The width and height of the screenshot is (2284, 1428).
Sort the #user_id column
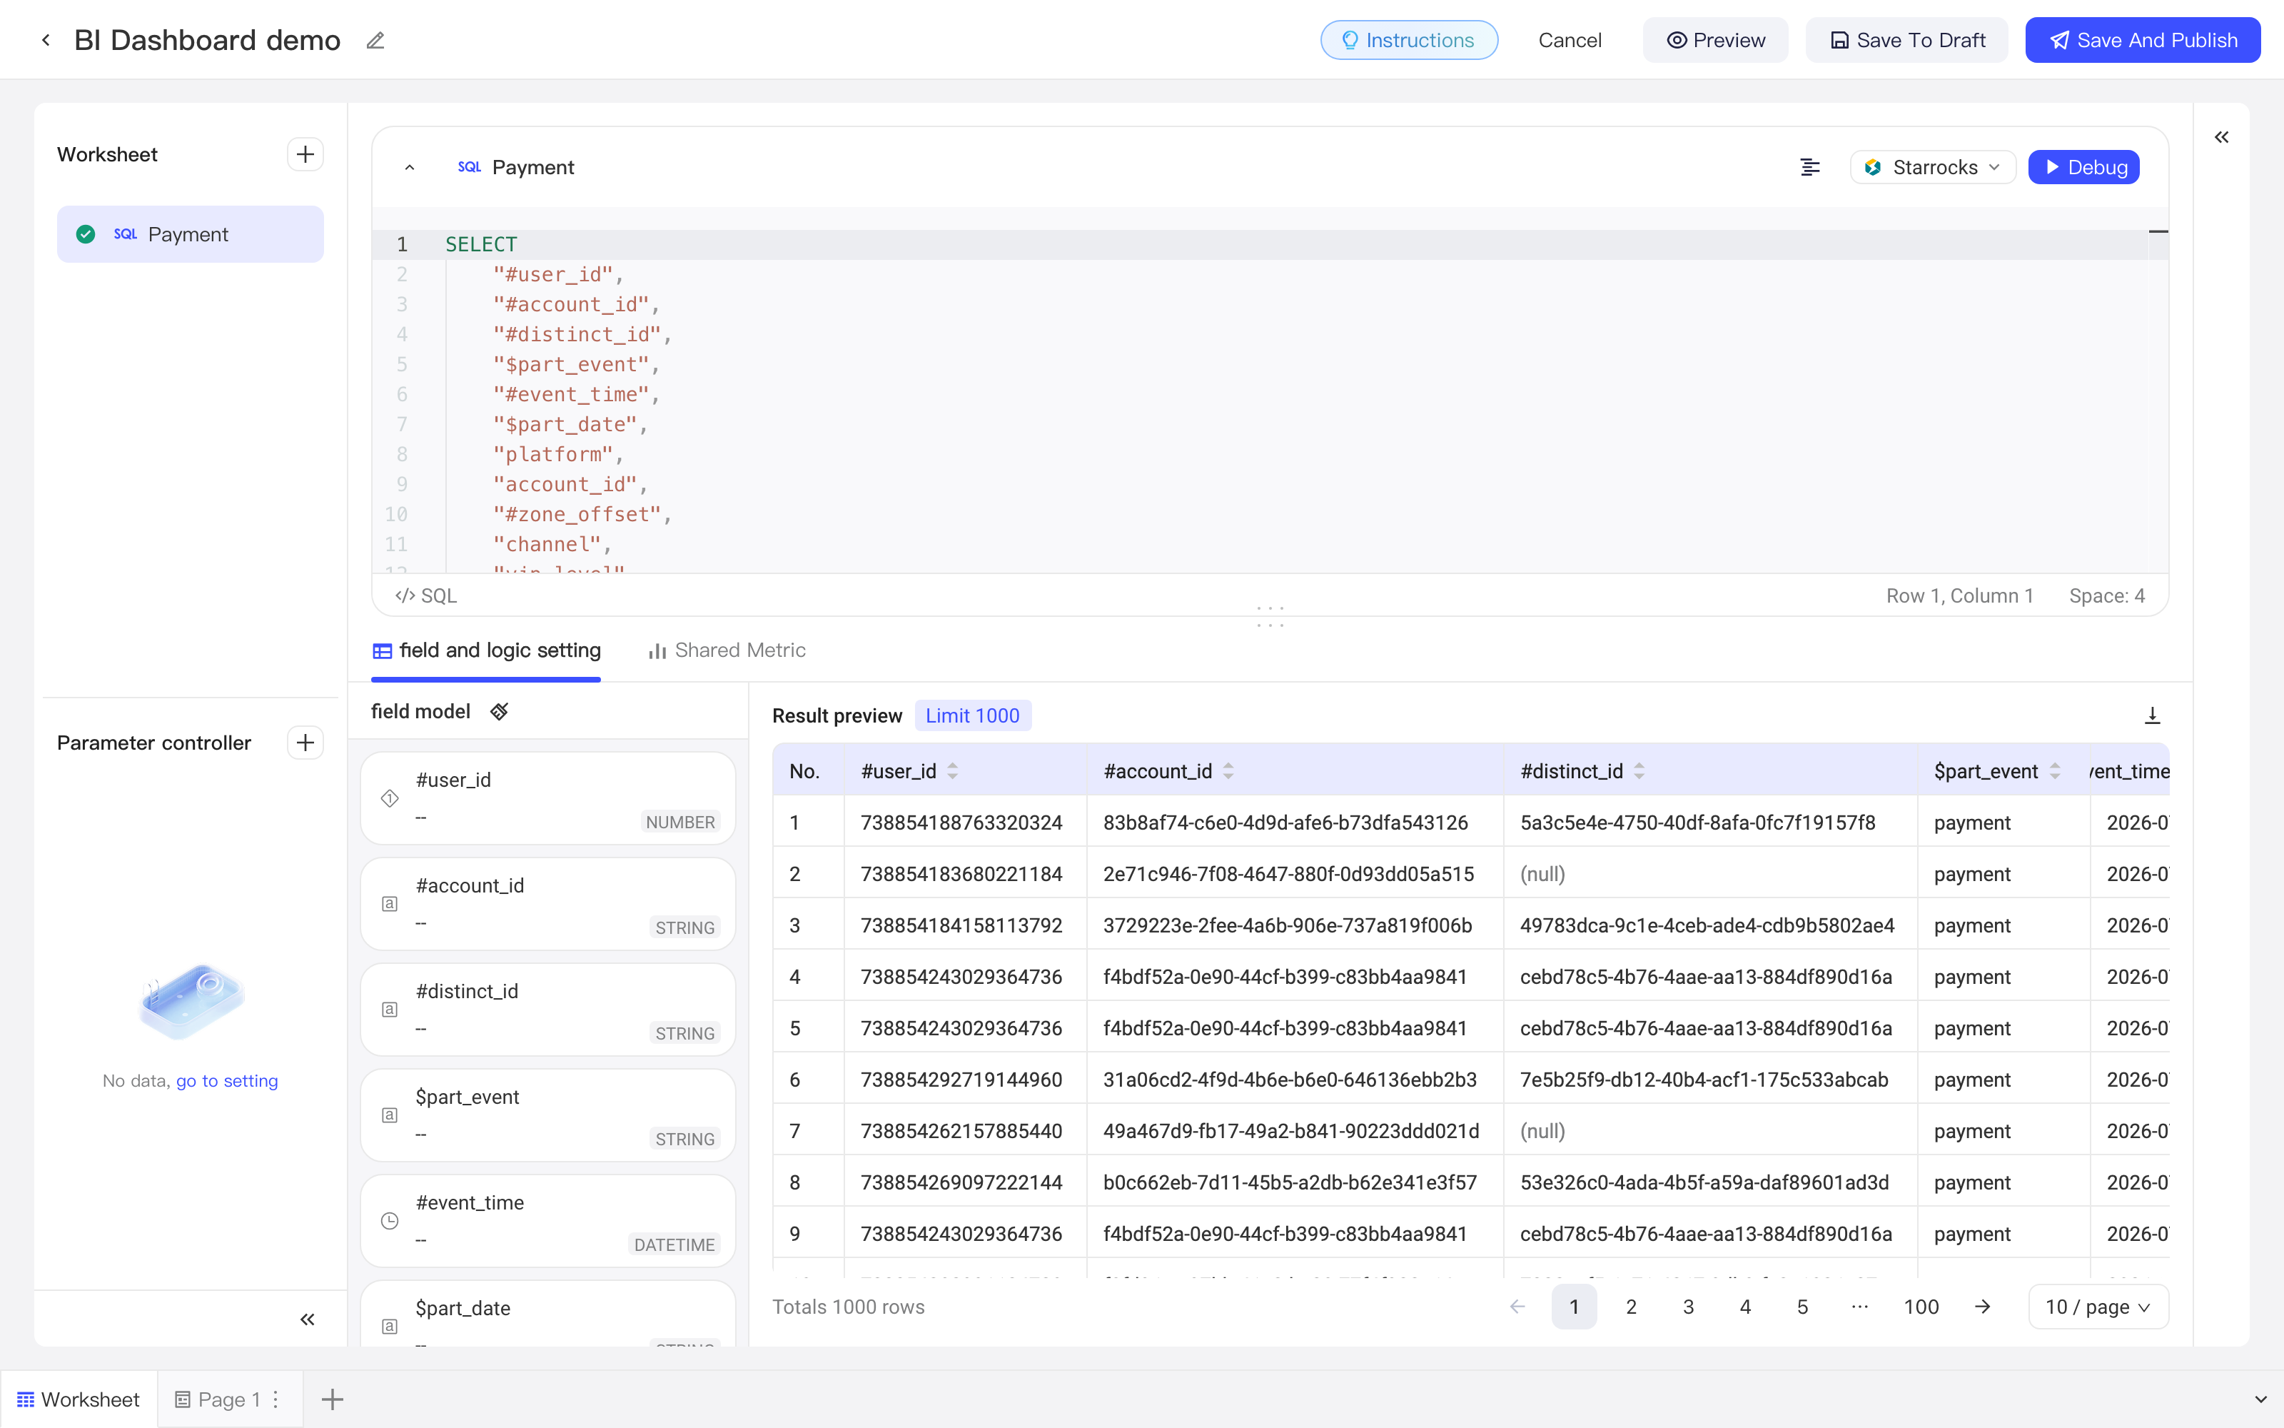pyautogui.click(x=952, y=772)
